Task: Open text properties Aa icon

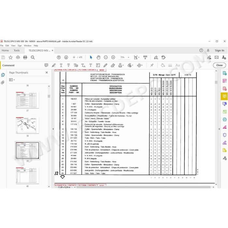Action: (x=178, y=65)
